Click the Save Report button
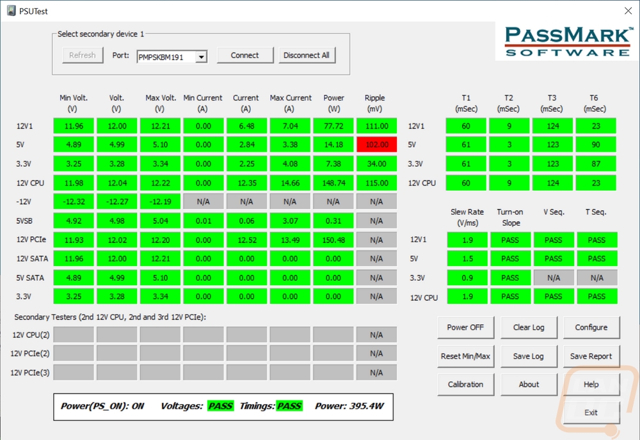 tap(591, 356)
